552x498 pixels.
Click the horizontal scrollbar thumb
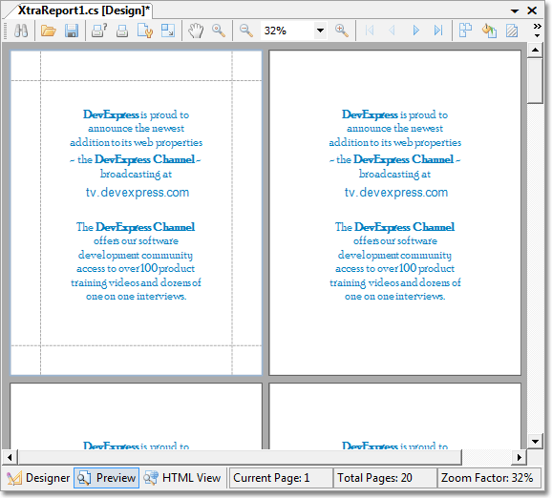[240, 457]
